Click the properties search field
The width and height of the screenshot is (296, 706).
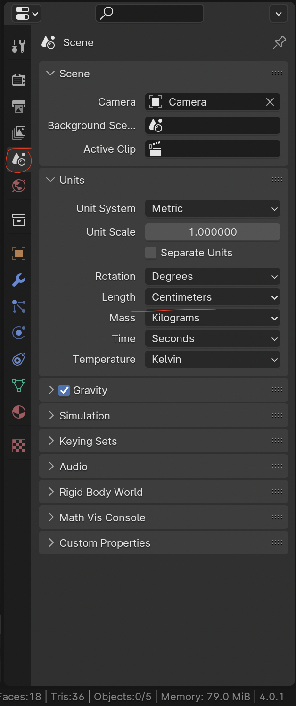pos(149,13)
